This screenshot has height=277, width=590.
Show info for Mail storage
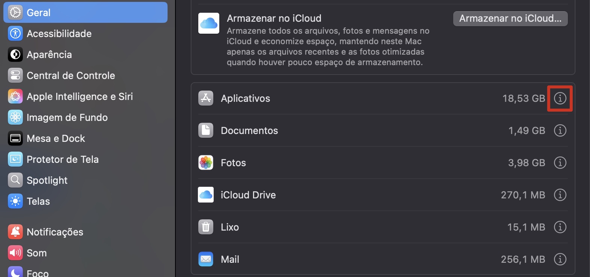coord(560,259)
